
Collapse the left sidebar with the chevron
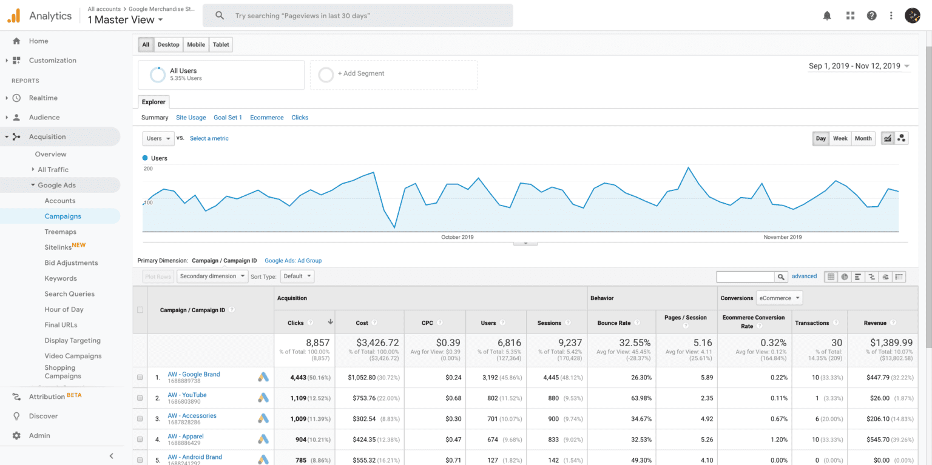click(111, 456)
